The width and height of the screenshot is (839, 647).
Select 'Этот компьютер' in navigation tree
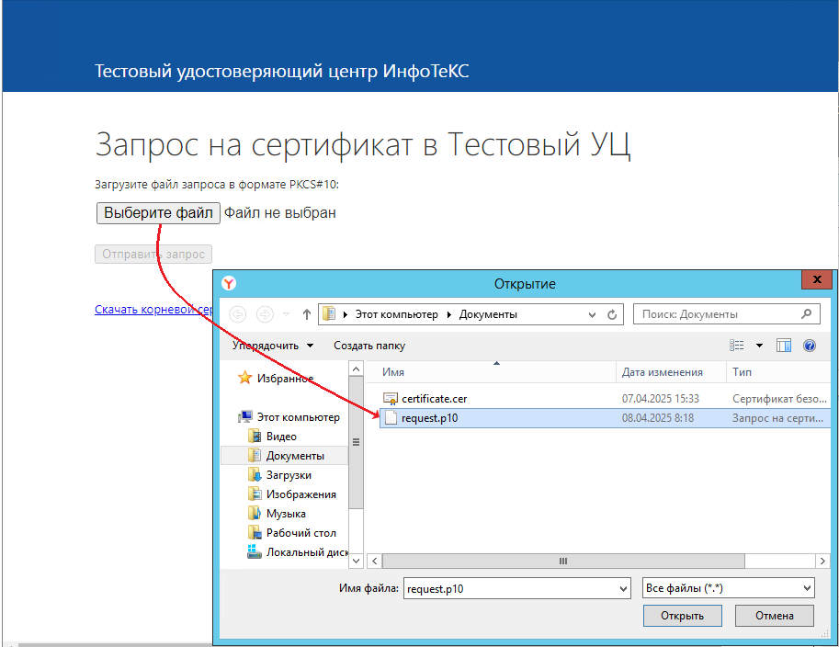(298, 417)
